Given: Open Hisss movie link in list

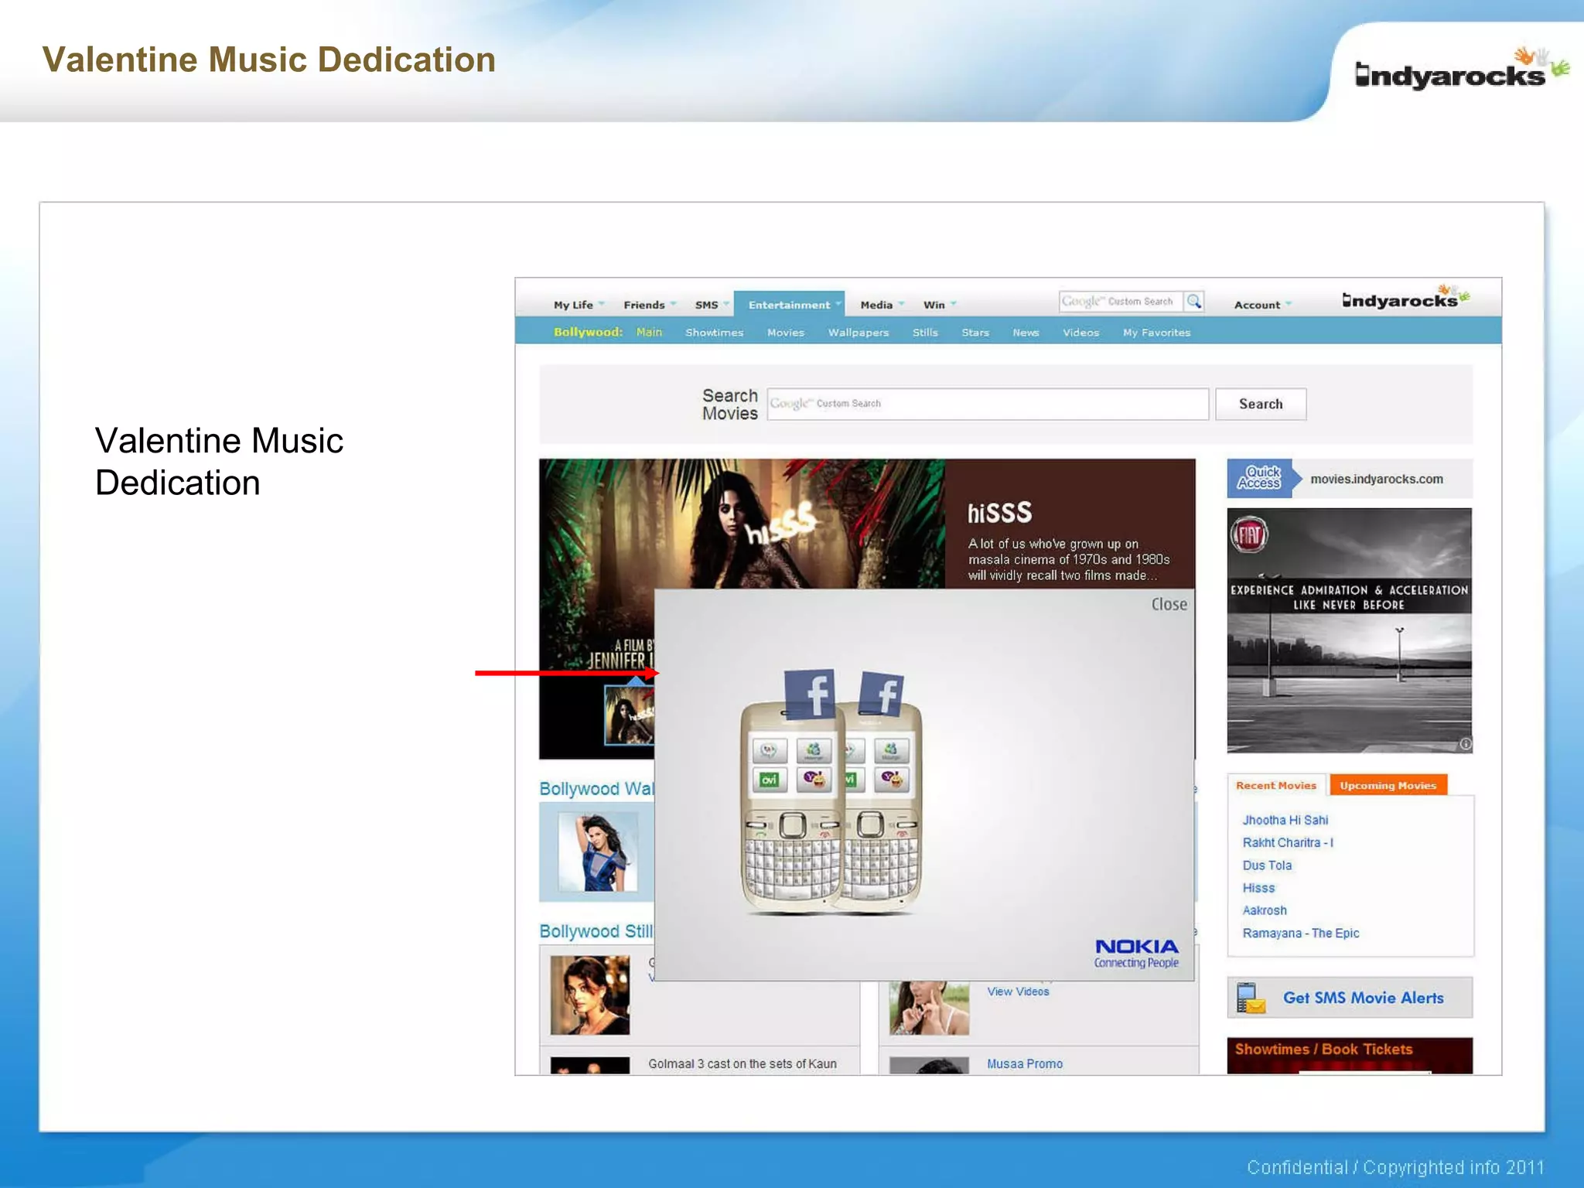Looking at the screenshot, I should coord(1258,888).
